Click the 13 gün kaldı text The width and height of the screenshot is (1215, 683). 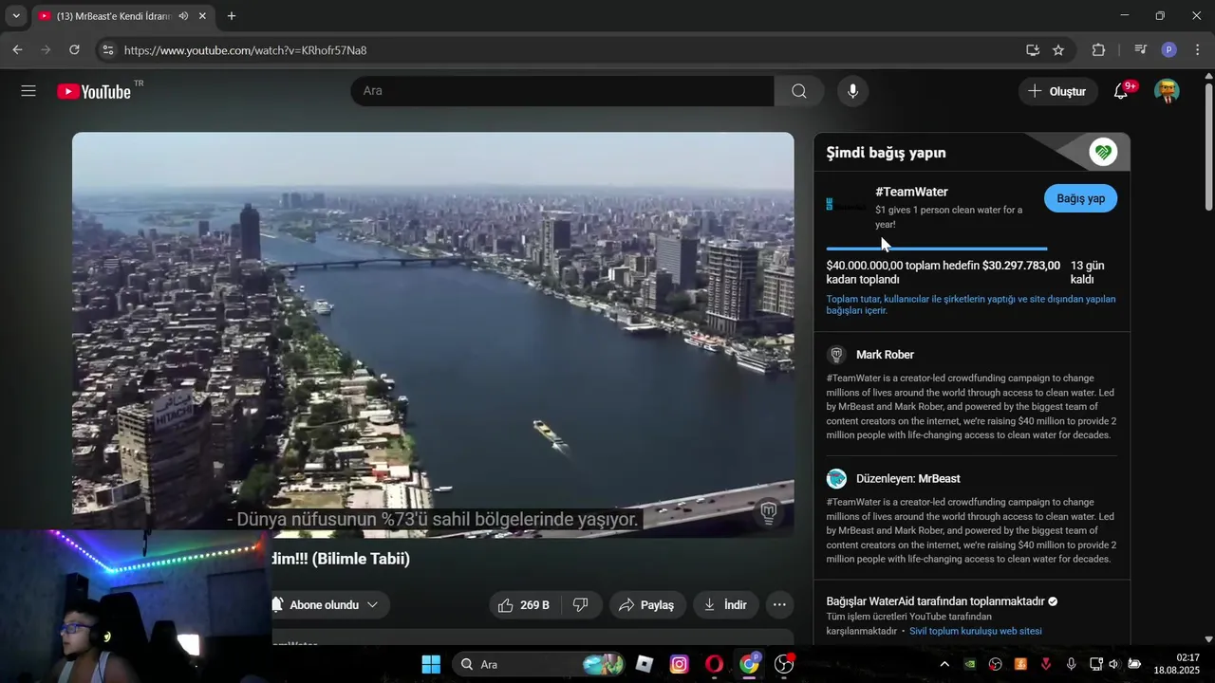(1088, 272)
